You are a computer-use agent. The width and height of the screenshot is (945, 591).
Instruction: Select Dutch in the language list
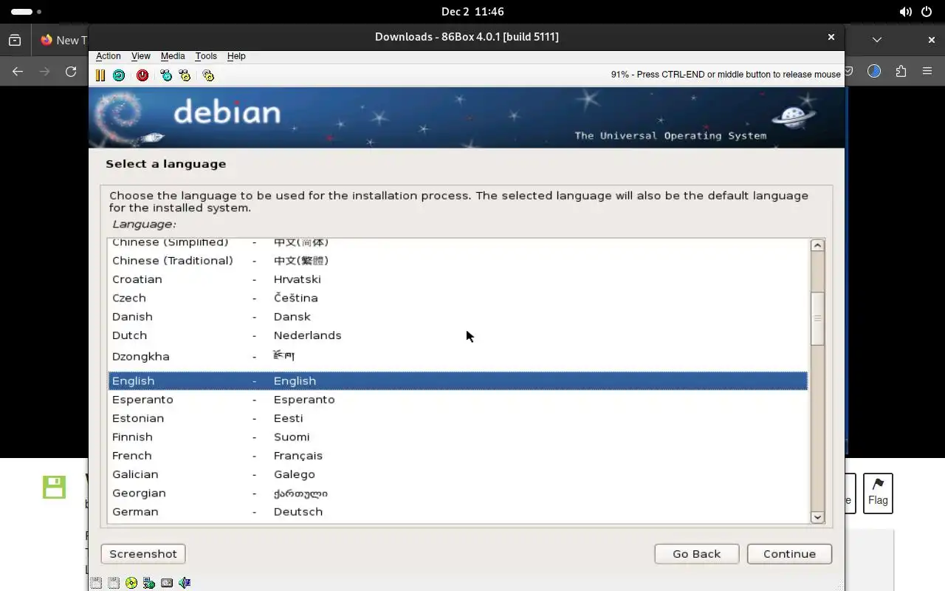pyautogui.click(x=458, y=335)
